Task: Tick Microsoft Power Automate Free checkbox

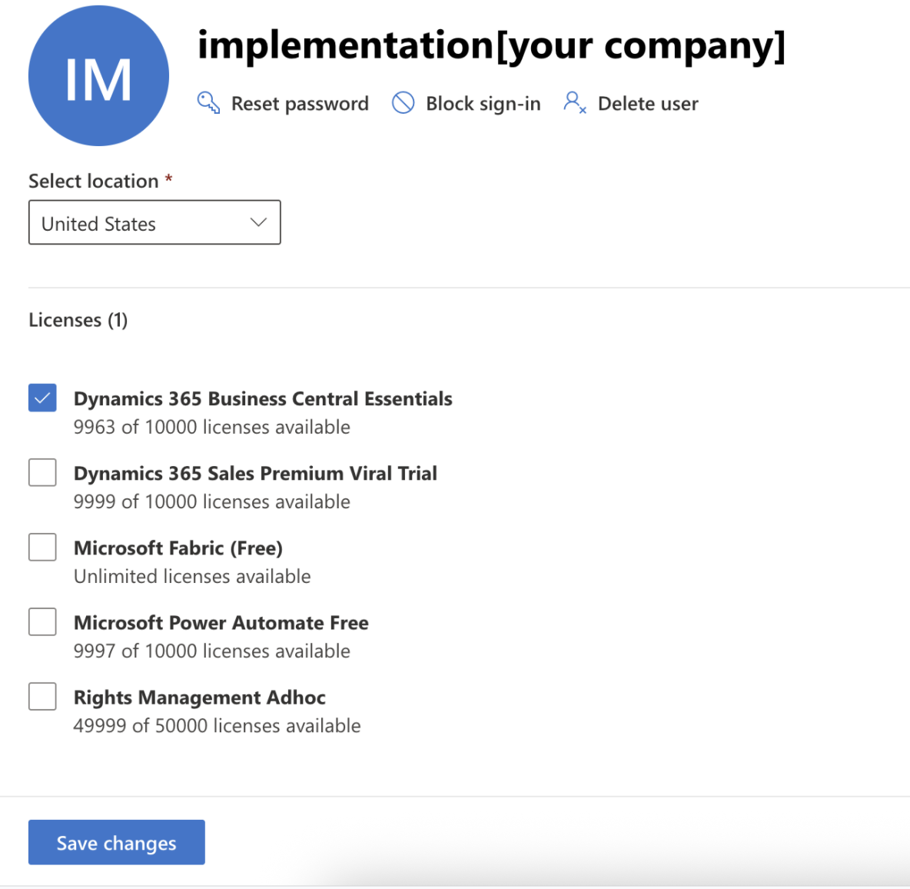Action: tap(42, 622)
